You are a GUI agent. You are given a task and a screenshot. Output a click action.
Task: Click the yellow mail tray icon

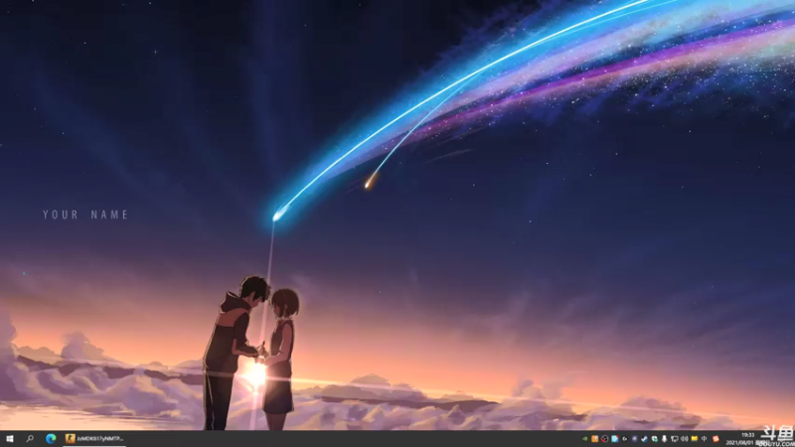tap(694, 439)
